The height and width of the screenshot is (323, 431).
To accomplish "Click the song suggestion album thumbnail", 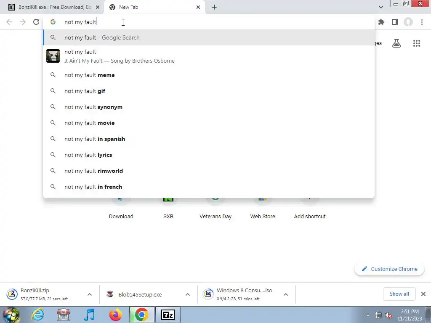I will coord(53,56).
